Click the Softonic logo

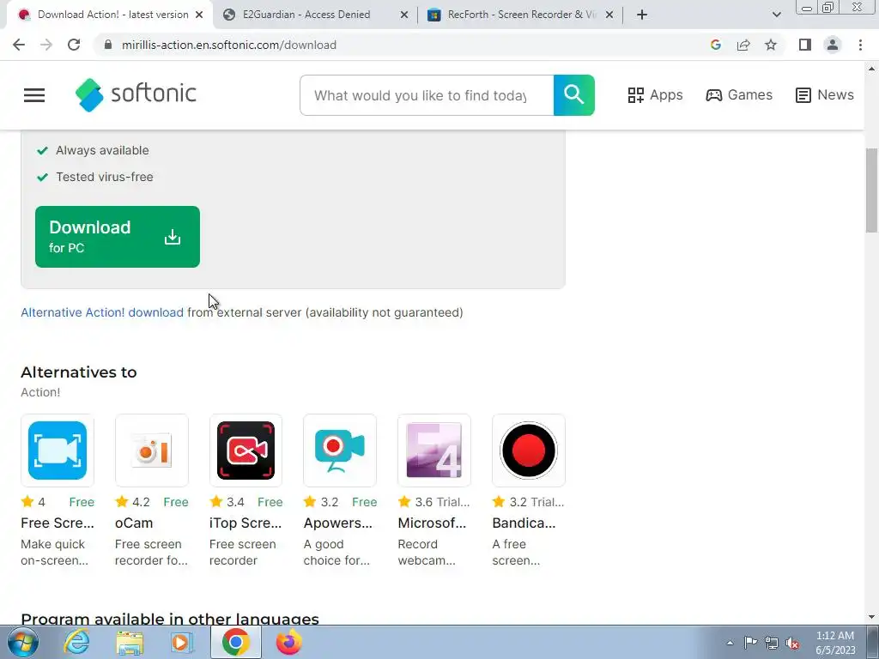pyautogui.click(x=136, y=94)
